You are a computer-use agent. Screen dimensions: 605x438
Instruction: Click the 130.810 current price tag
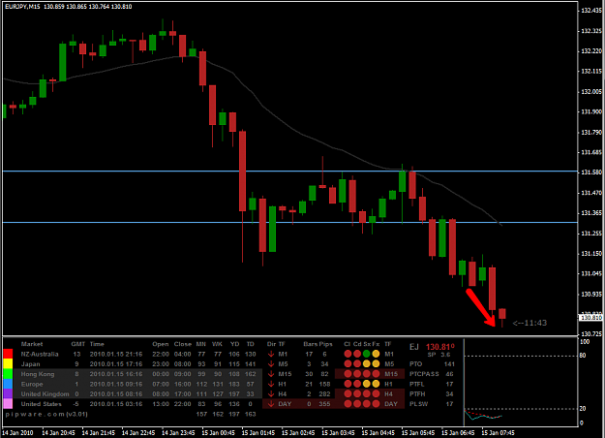tap(591, 318)
